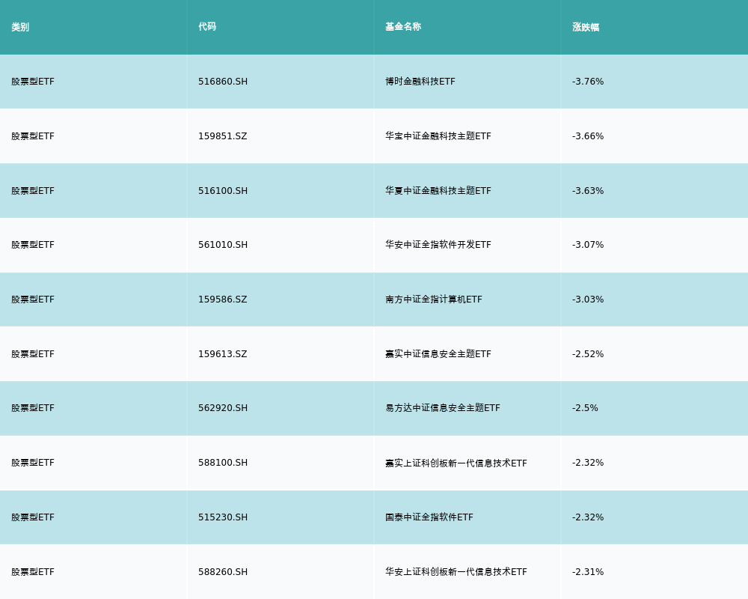Click 股票型ETF in the 516860.SH row
This screenshot has width=748, height=599.
[x=33, y=82]
